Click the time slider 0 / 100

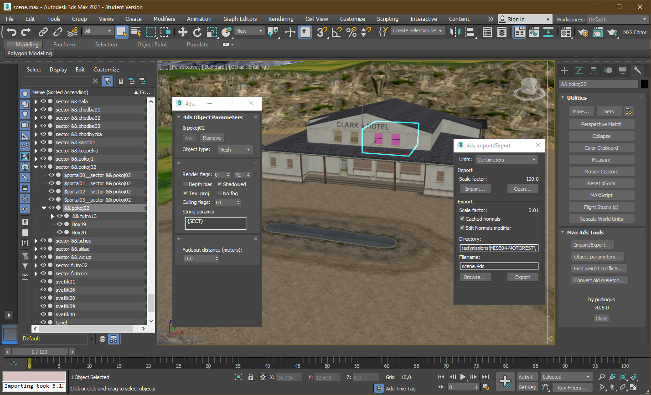pyautogui.click(x=39, y=352)
